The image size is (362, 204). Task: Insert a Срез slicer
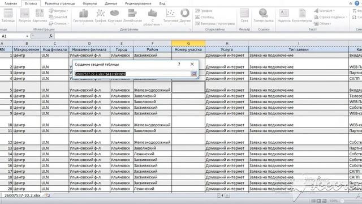click(x=244, y=16)
